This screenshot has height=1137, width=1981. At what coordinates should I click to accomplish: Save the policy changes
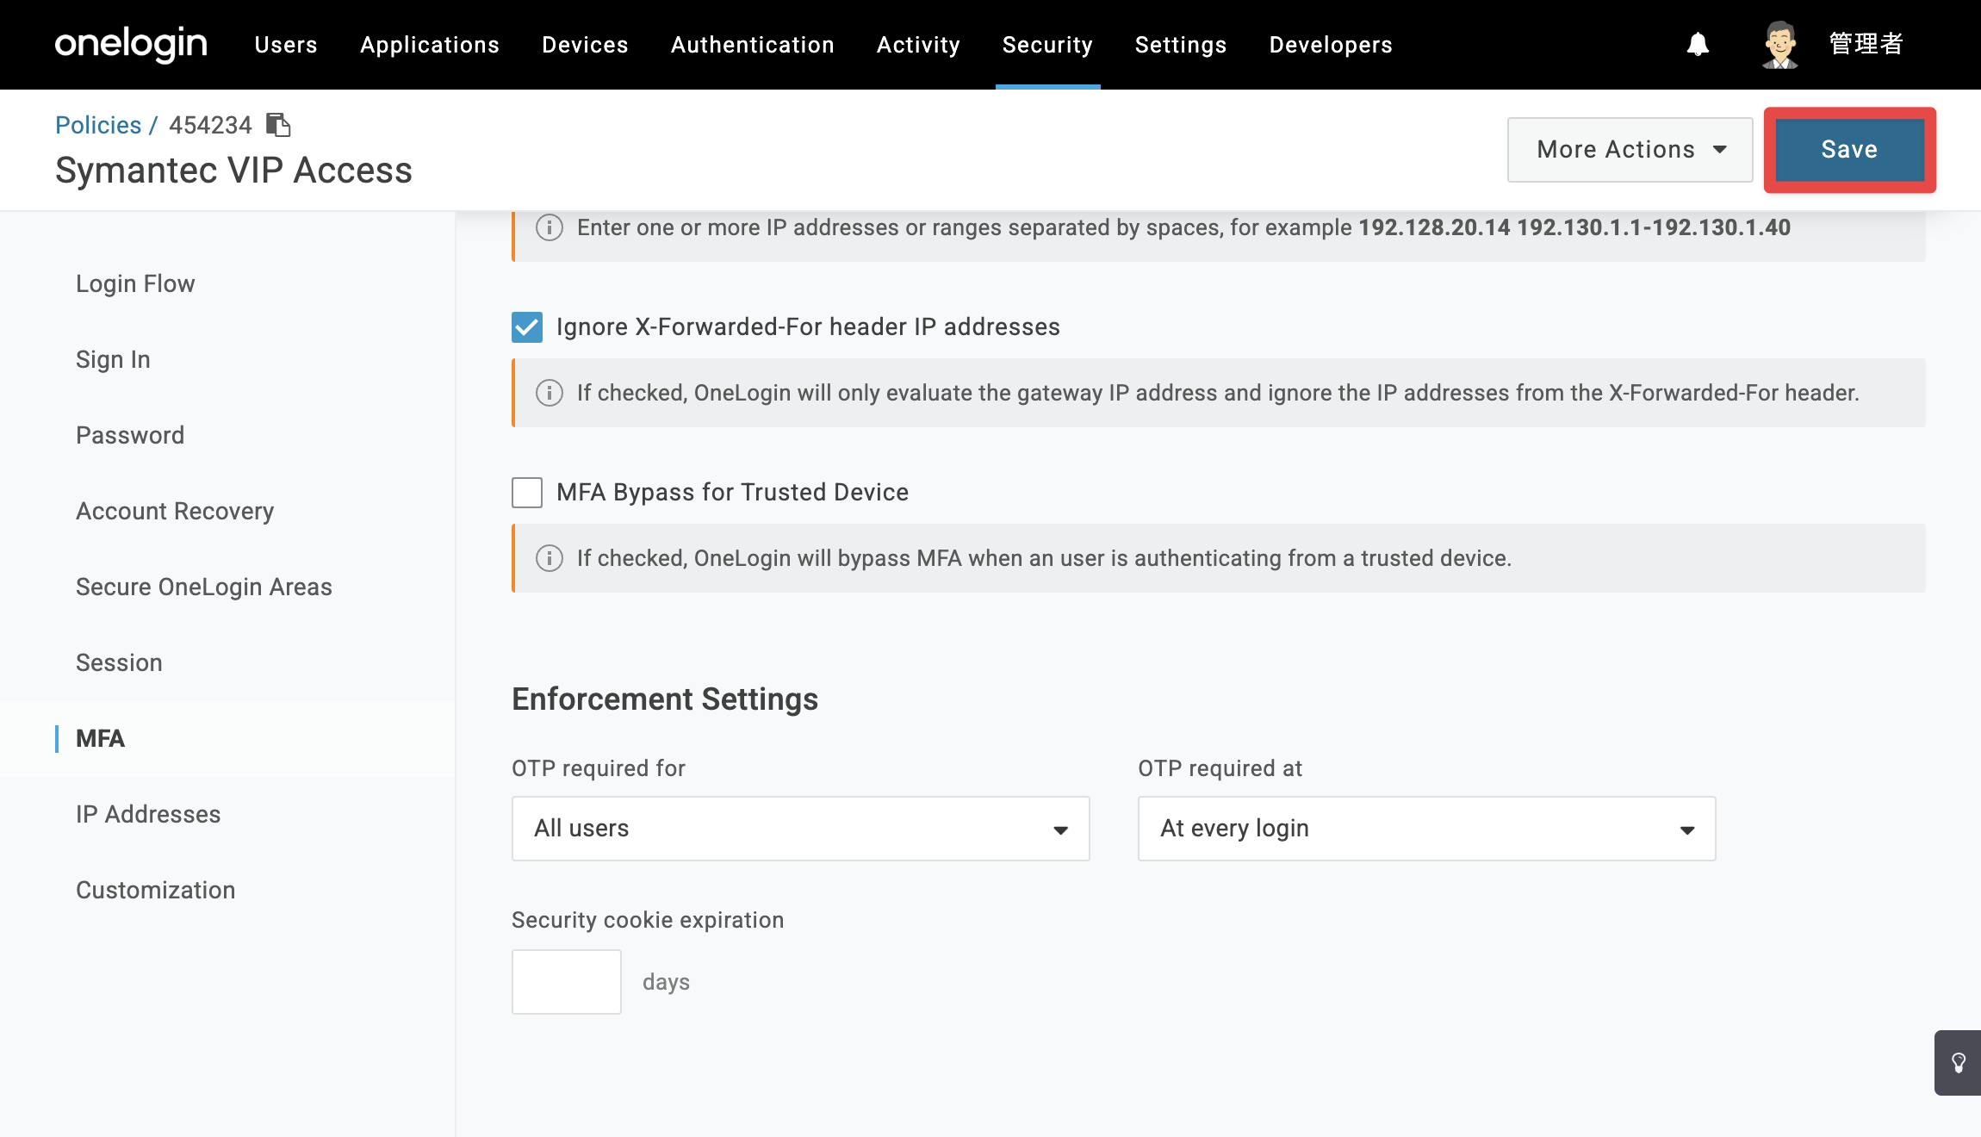1849,150
